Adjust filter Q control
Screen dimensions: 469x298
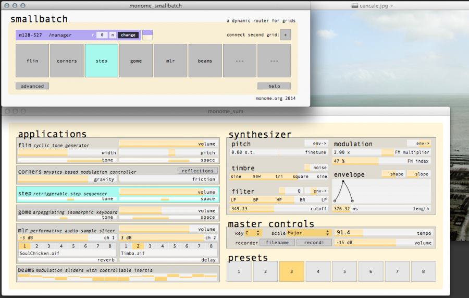coord(291,191)
